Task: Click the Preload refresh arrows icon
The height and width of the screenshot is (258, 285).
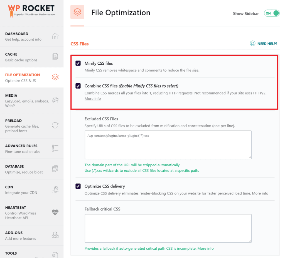Action: click(x=55, y=125)
